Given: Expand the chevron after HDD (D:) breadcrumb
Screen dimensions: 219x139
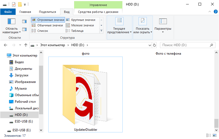Looking at the screenshot, I should point(87,45).
